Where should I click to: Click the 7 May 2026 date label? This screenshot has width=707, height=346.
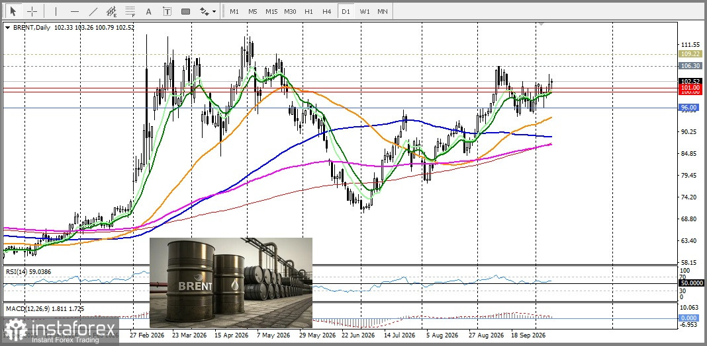pyautogui.click(x=273, y=335)
